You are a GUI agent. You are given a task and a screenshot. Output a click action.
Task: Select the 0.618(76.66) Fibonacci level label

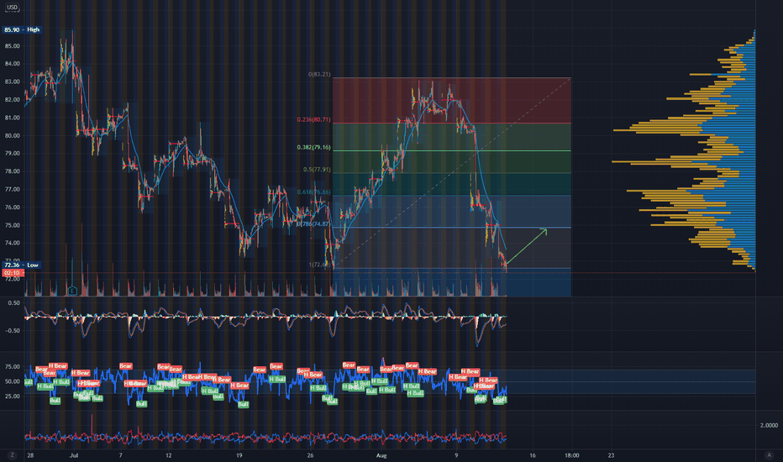coord(313,192)
